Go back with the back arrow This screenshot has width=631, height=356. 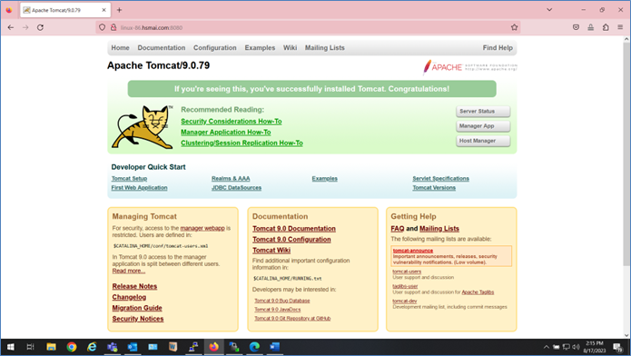tap(11, 27)
